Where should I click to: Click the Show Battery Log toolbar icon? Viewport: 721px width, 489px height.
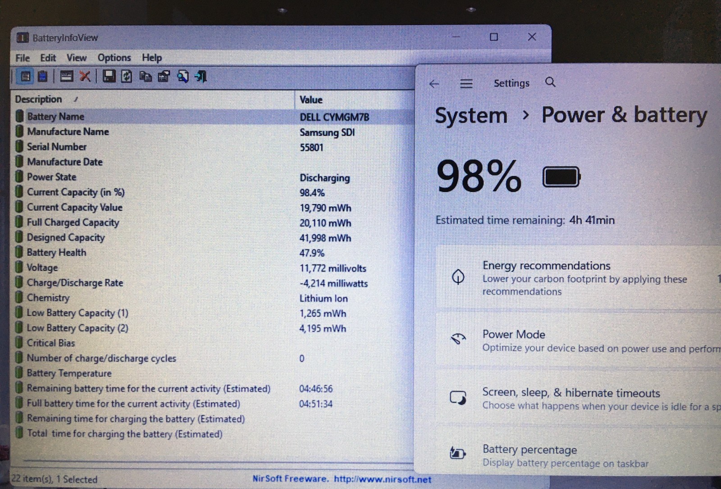42,77
